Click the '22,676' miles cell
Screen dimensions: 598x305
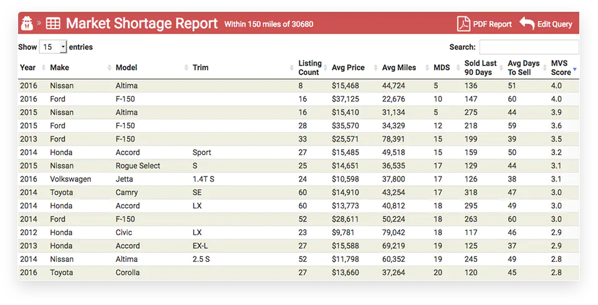click(393, 99)
